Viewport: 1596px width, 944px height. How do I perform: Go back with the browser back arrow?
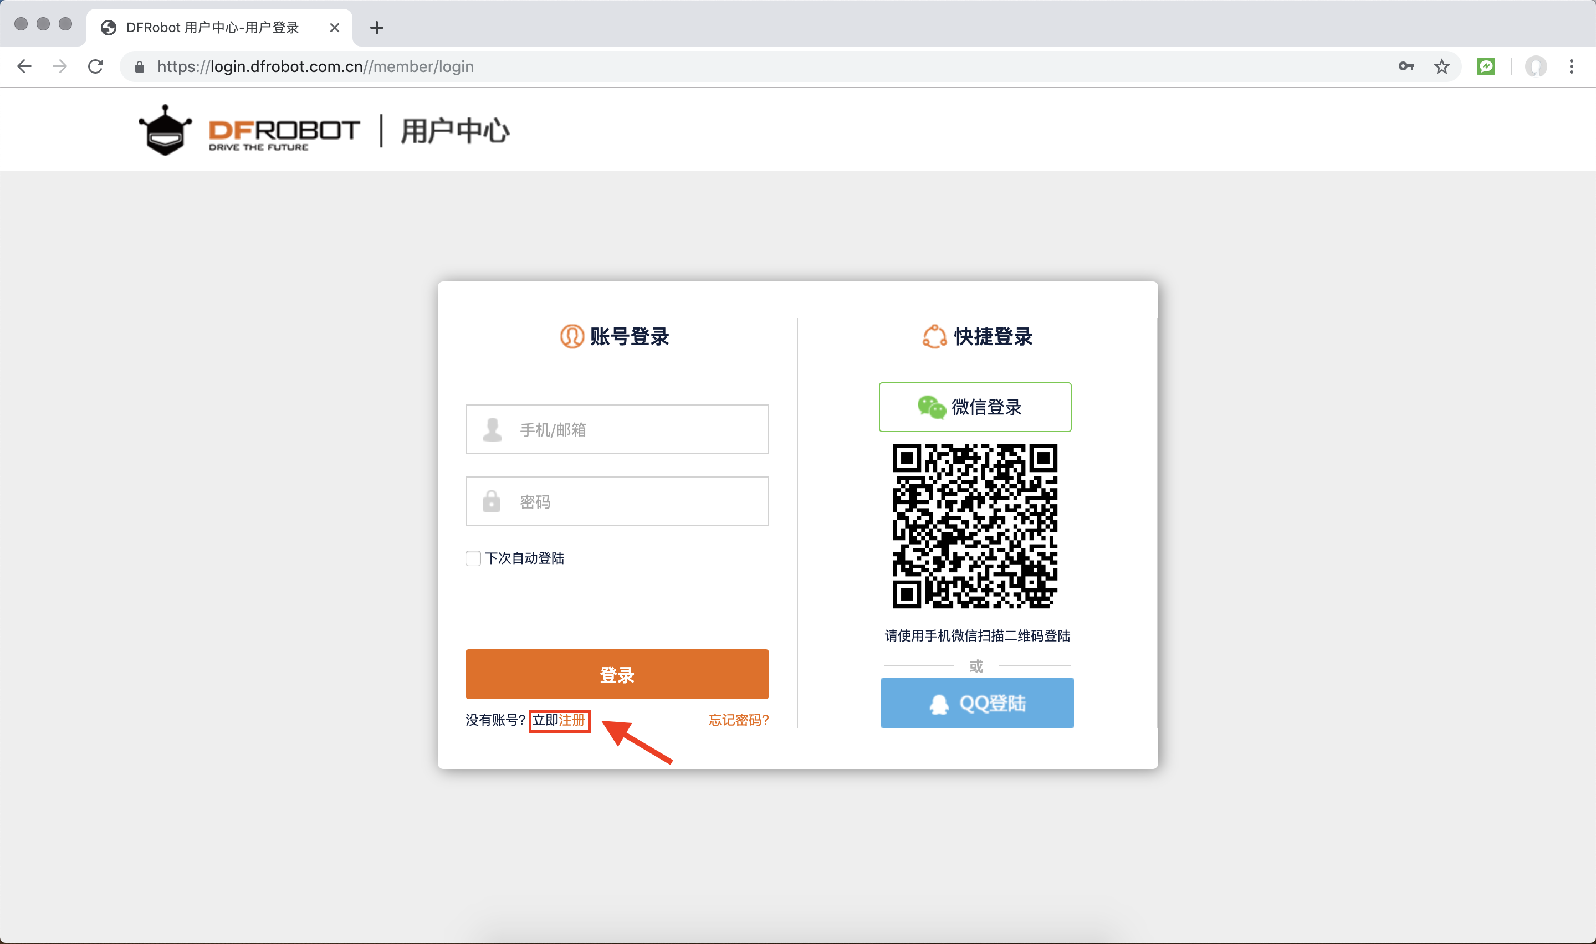click(x=24, y=66)
